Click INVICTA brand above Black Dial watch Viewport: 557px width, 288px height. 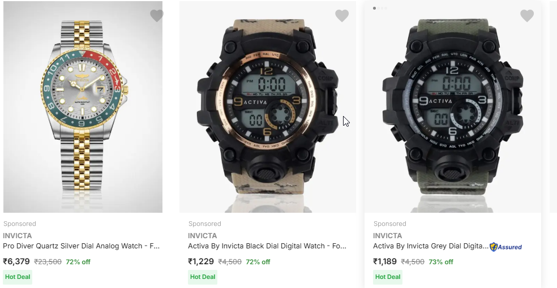coord(203,235)
